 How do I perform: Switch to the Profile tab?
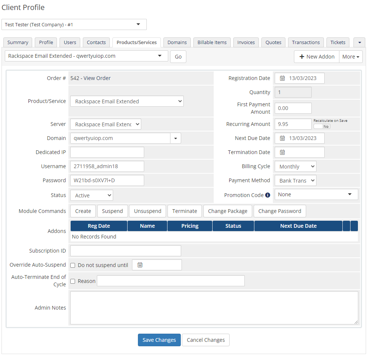pyautogui.click(x=46, y=43)
